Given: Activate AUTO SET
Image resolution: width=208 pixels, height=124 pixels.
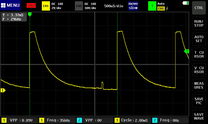Looking at the screenshot, I should [x=199, y=39].
